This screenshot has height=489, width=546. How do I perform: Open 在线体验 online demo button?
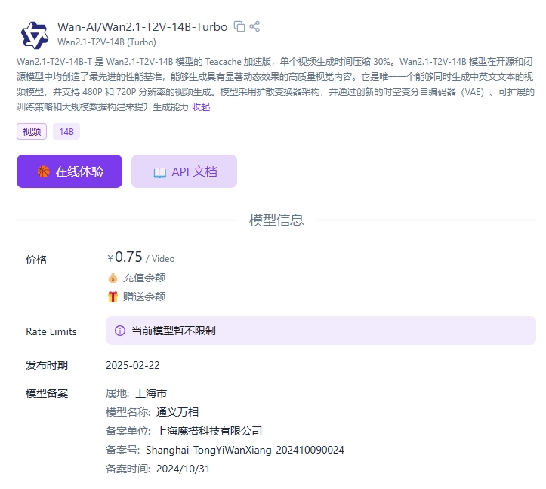(69, 171)
